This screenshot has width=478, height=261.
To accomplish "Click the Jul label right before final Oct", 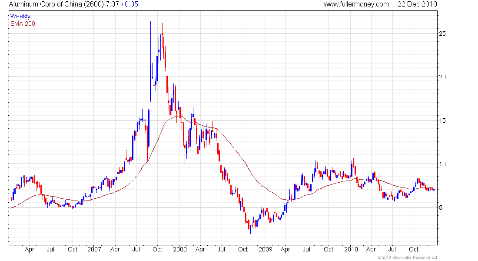I will [x=392, y=249].
